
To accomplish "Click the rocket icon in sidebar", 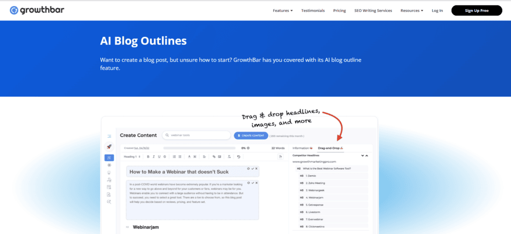I will tap(109, 147).
